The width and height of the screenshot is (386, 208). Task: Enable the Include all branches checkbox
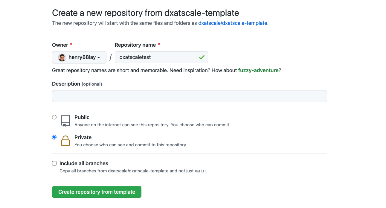click(x=54, y=163)
